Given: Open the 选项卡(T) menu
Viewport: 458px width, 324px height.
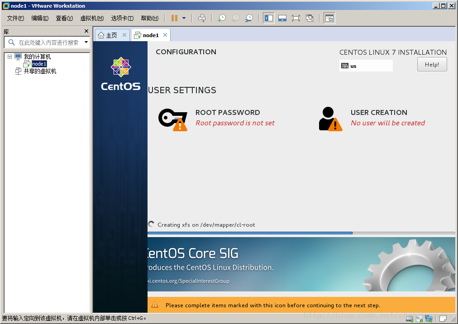Looking at the screenshot, I should [x=122, y=18].
